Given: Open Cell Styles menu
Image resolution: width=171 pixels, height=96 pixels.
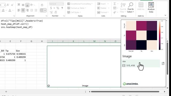Looking at the screenshot, I should tap(74, 12).
